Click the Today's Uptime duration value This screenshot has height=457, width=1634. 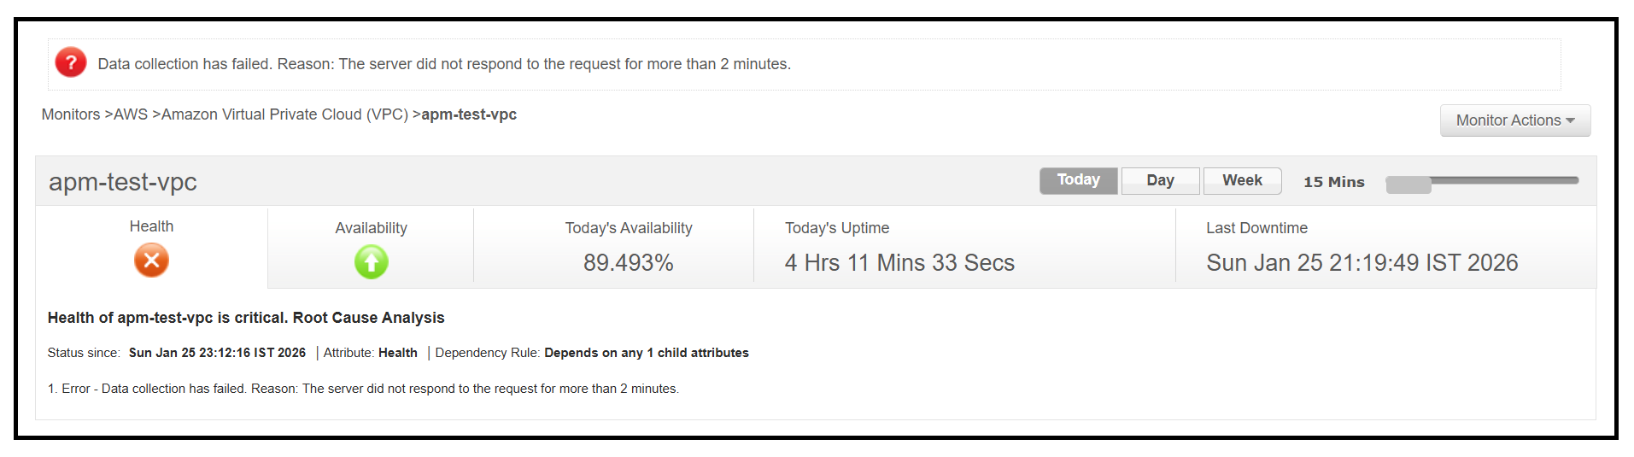pyautogui.click(x=899, y=263)
